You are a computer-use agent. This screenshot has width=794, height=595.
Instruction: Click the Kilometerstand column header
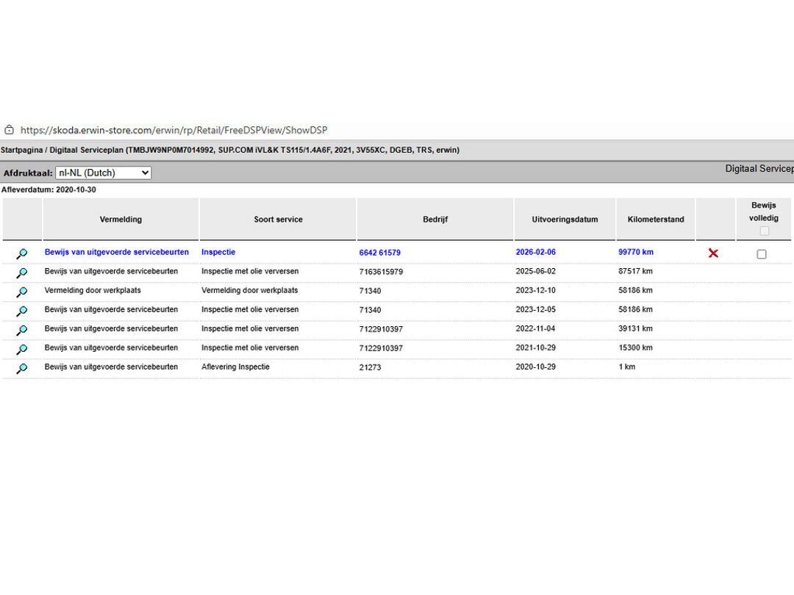click(x=656, y=219)
